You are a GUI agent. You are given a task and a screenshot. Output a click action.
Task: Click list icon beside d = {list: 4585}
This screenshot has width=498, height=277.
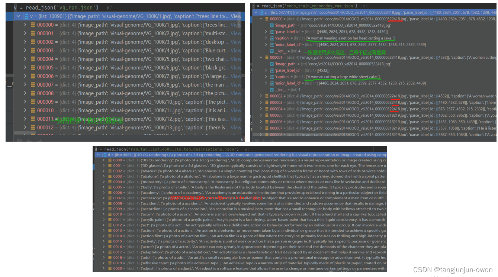pyautogui.click(x=104, y=155)
